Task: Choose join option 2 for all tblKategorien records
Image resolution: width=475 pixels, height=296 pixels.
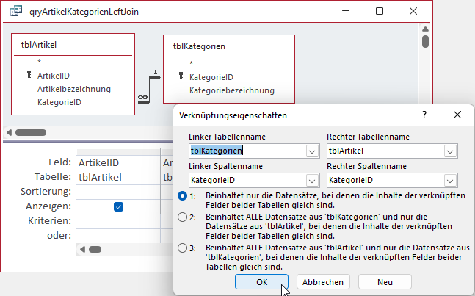Action: [182, 217]
